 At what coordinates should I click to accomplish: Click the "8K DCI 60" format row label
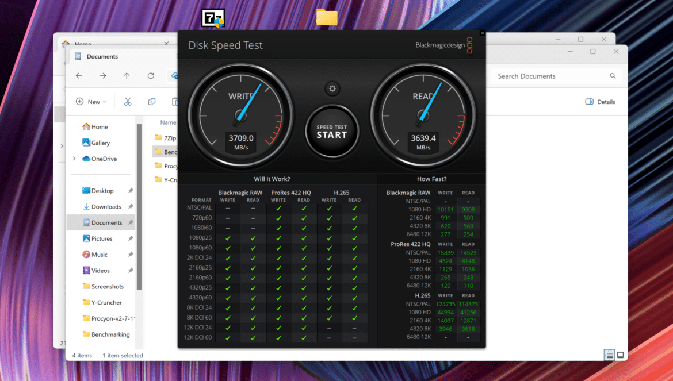tap(199, 318)
